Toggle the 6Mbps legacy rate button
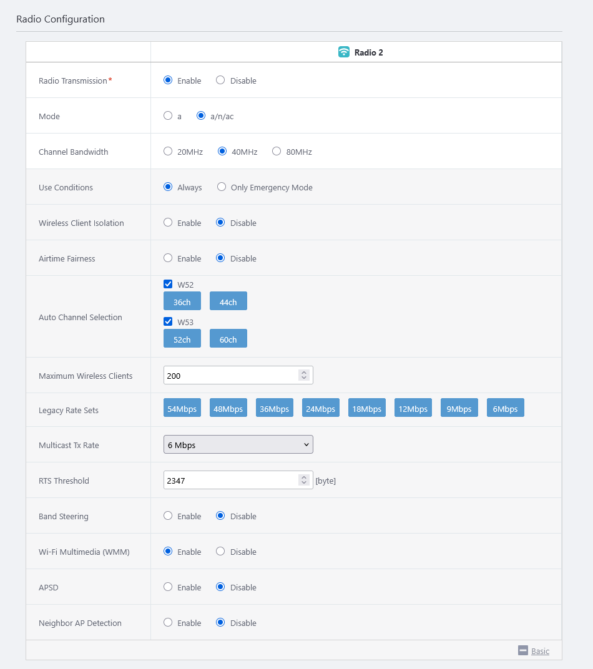593x669 pixels. pyautogui.click(x=505, y=408)
